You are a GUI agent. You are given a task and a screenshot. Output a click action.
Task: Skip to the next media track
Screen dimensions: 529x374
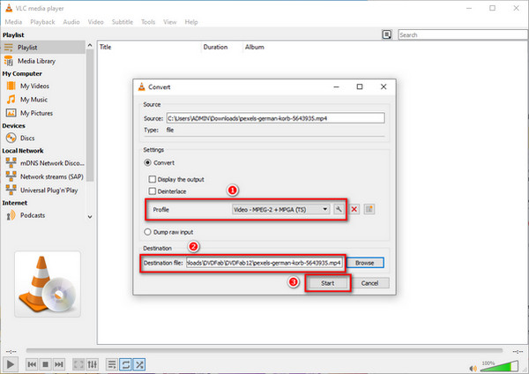59,364
